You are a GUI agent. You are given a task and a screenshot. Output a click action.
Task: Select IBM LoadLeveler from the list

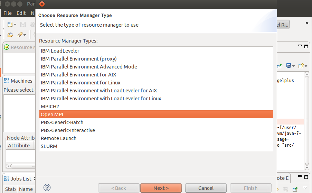click(156, 51)
